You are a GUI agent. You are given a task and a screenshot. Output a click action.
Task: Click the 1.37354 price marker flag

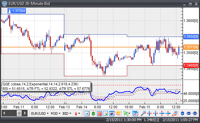[17, 11]
